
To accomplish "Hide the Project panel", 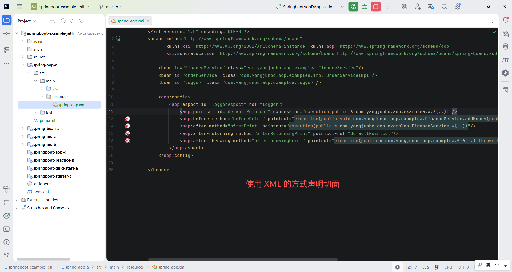I will 98,21.
